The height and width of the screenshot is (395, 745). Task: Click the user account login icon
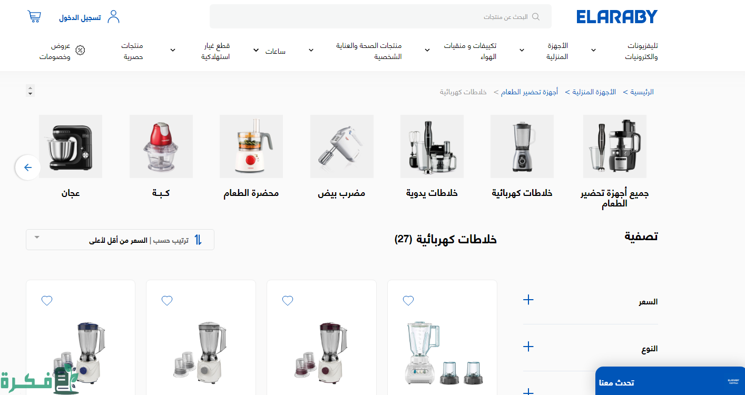tap(113, 17)
